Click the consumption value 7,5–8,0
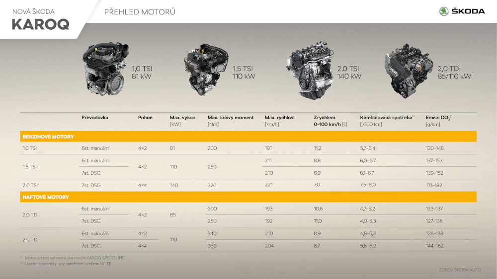 click(x=368, y=185)
